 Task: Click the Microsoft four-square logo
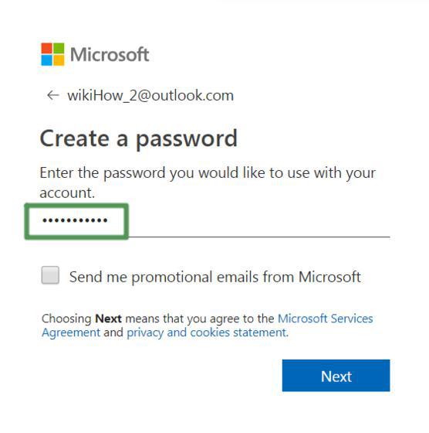click(x=52, y=54)
